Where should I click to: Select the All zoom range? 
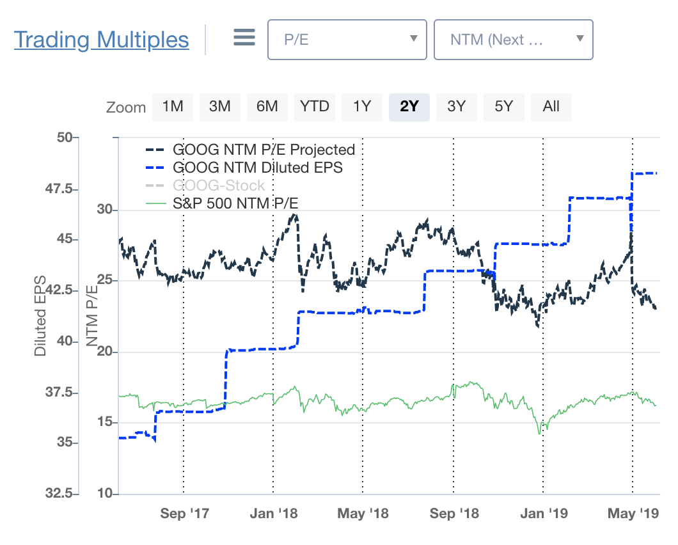click(551, 107)
